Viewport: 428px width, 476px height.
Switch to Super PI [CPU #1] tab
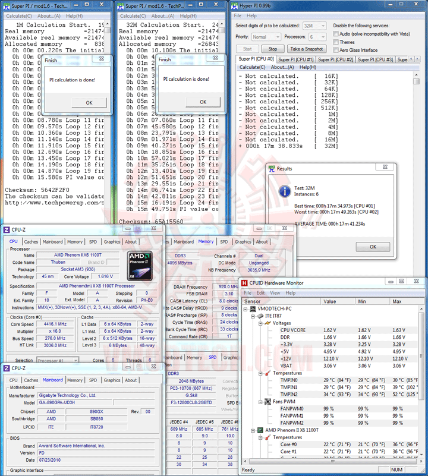(296, 59)
